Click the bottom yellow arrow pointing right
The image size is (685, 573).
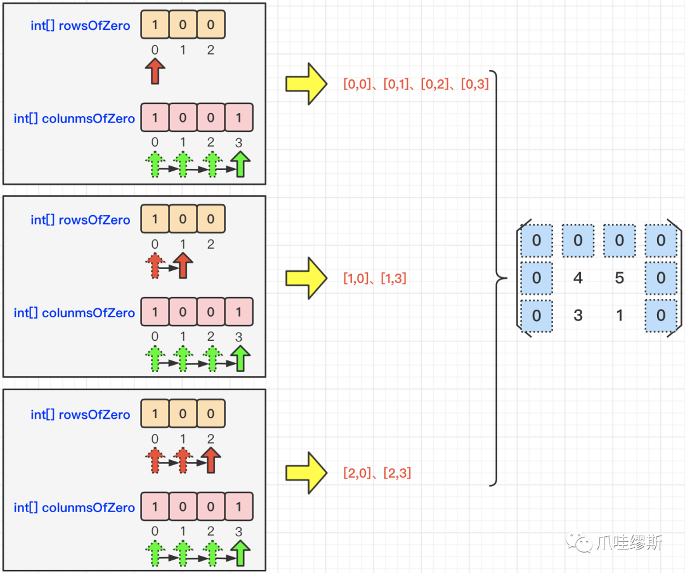306,473
